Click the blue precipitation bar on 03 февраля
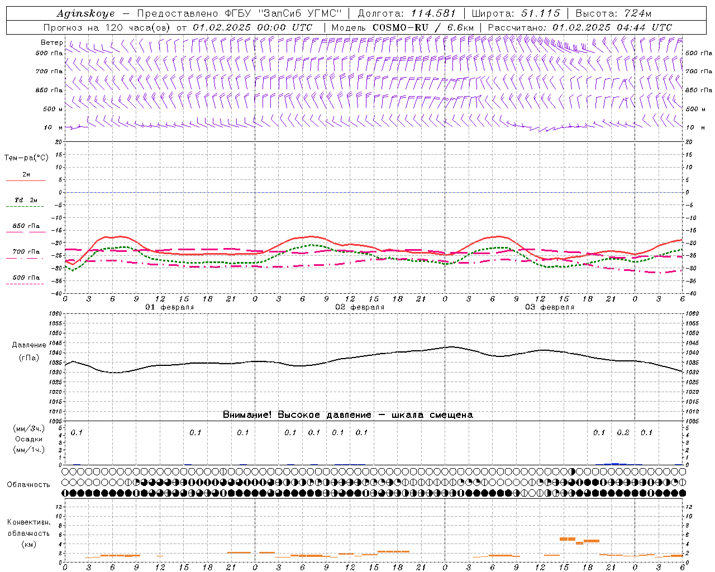This screenshot has height=572, width=715. point(615,464)
